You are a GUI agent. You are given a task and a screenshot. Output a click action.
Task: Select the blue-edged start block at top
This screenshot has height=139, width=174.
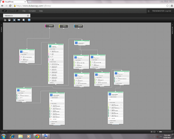coord(79,26)
